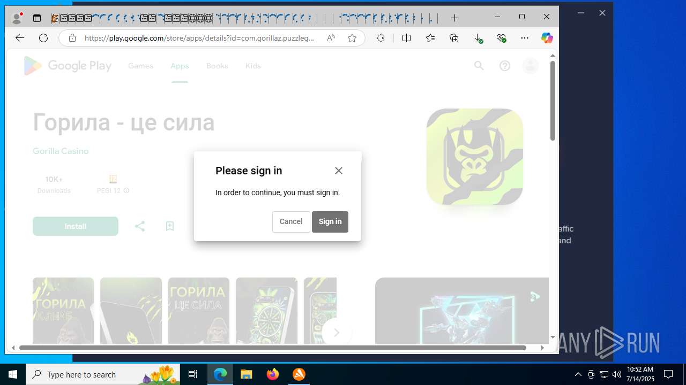Image resolution: width=686 pixels, height=385 pixels.
Task: Click the taskbar search box
Action: (x=103, y=374)
